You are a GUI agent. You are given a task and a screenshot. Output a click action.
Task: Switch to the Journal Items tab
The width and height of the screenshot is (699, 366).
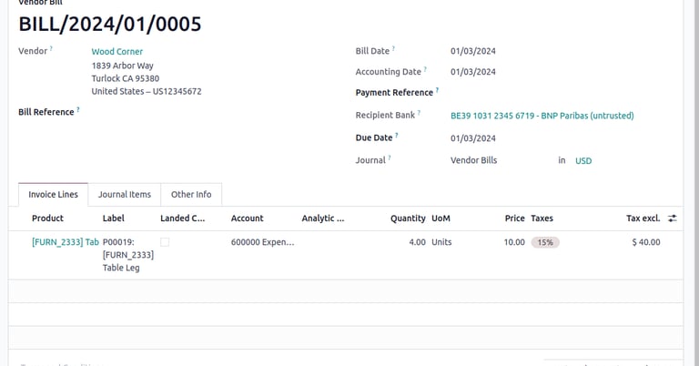(x=125, y=195)
